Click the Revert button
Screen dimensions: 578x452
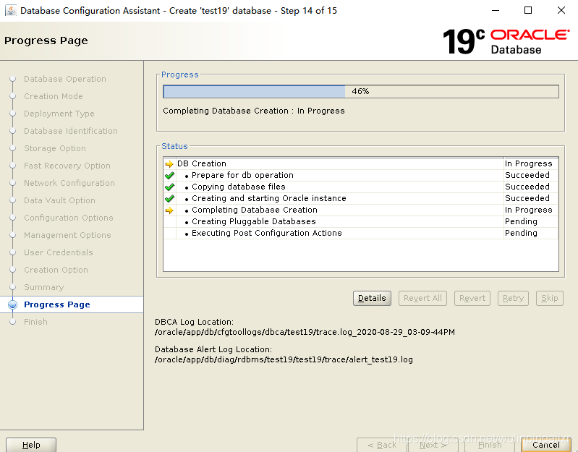pos(472,298)
